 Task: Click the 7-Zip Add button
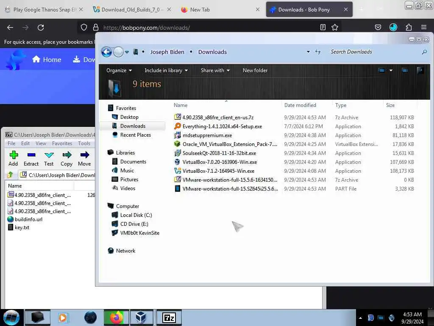click(13, 159)
